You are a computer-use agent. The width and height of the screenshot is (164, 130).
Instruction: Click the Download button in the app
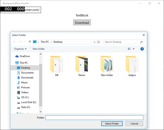coord(82,23)
